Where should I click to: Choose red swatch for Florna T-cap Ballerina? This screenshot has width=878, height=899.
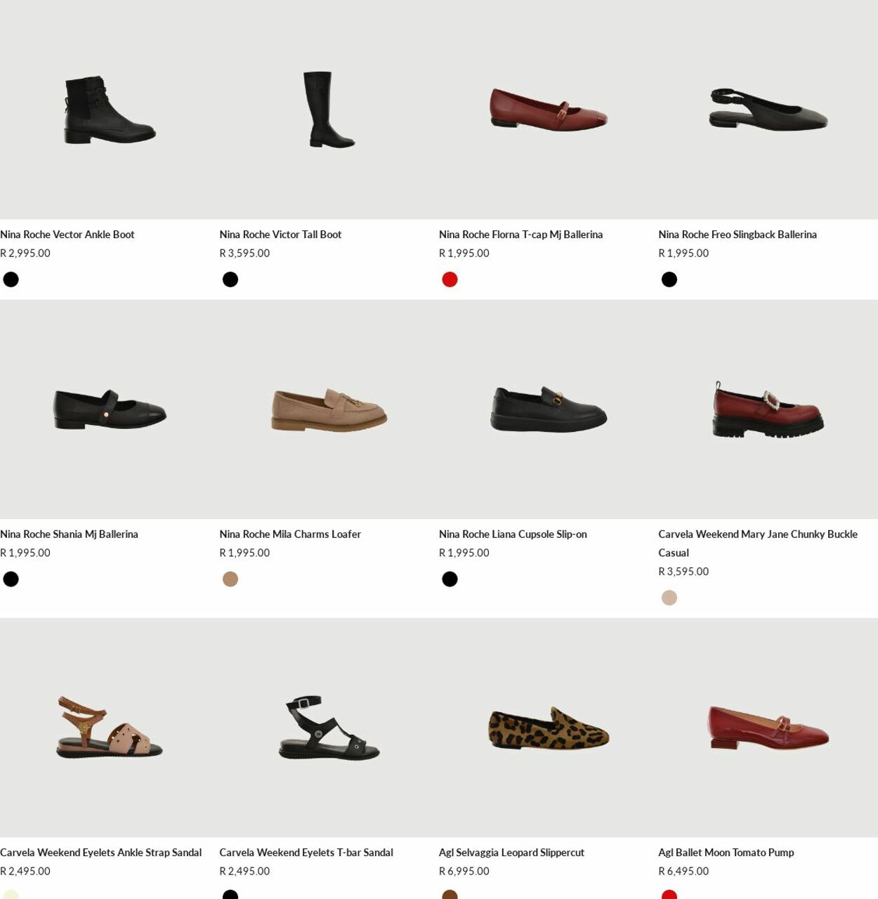click(x=450, y=280)
